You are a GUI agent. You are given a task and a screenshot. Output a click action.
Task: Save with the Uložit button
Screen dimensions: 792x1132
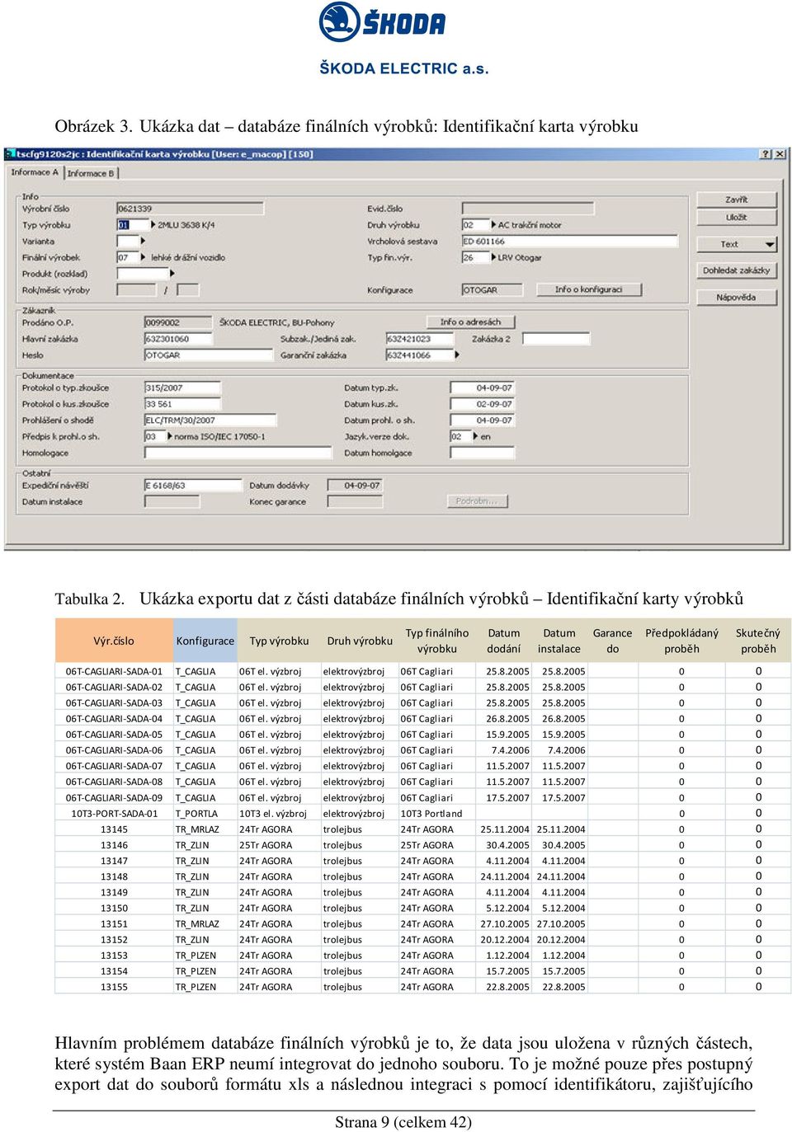(x=737, y=218)
